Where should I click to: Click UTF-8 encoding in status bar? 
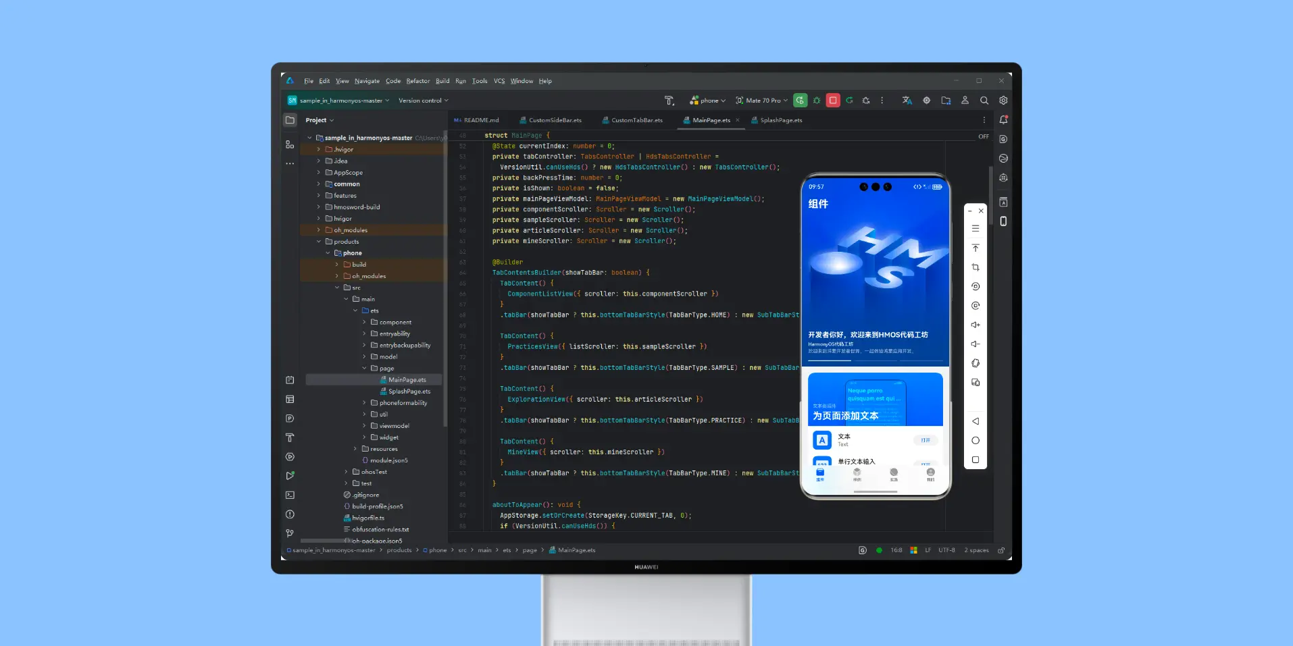[946, 550]
